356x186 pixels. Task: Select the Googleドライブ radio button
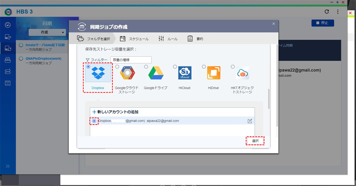pyautogui.click(x=146, y=67)
